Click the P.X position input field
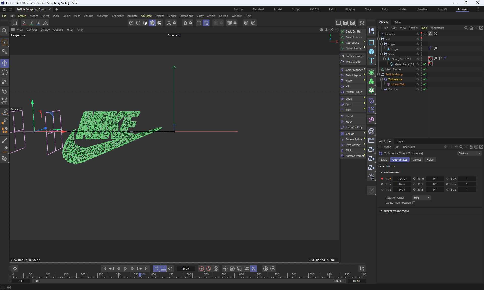484x290 pixels. point(402,179)
